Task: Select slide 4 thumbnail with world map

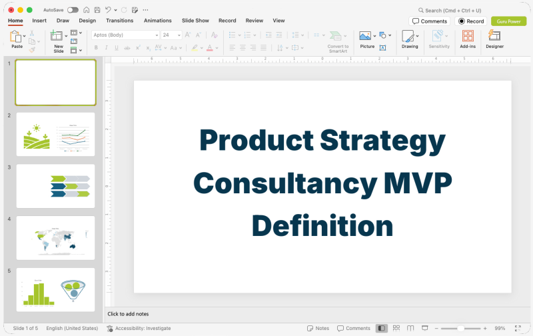Action: [x=56, y=238]
